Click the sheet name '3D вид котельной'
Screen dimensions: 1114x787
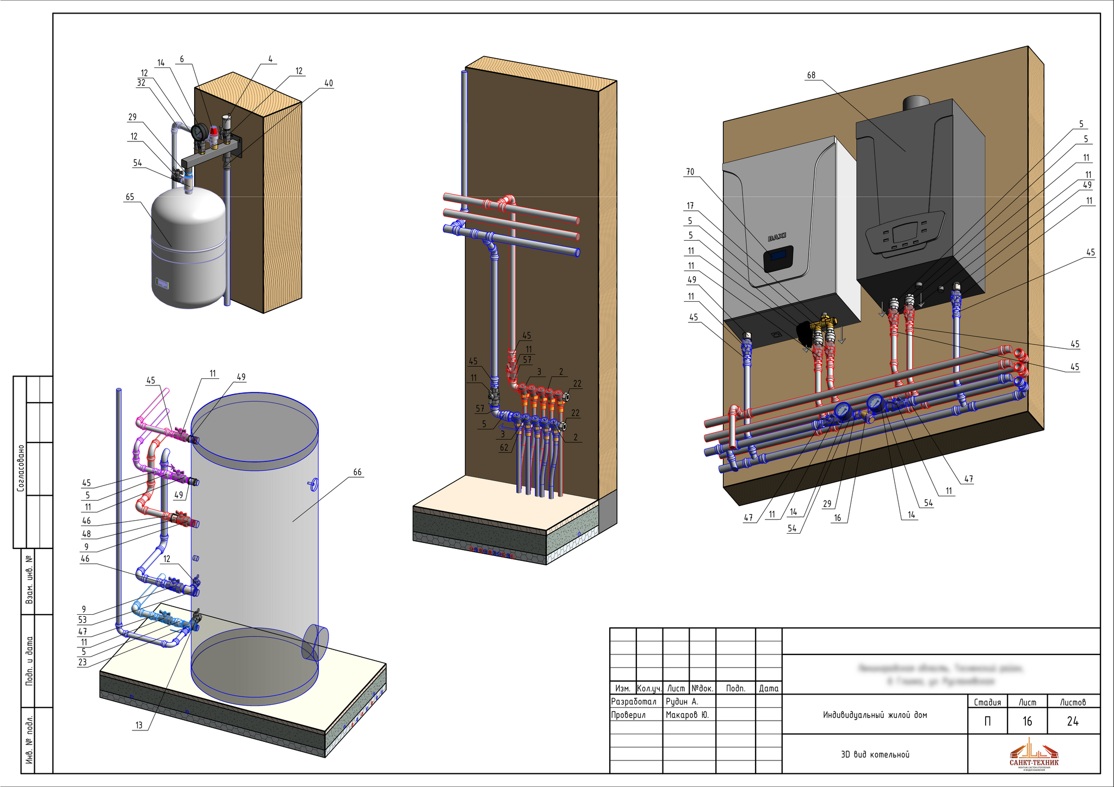[x=875, y=754]
